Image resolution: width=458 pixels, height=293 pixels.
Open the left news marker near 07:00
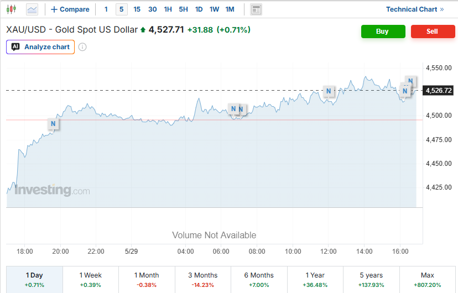(233, 109)
